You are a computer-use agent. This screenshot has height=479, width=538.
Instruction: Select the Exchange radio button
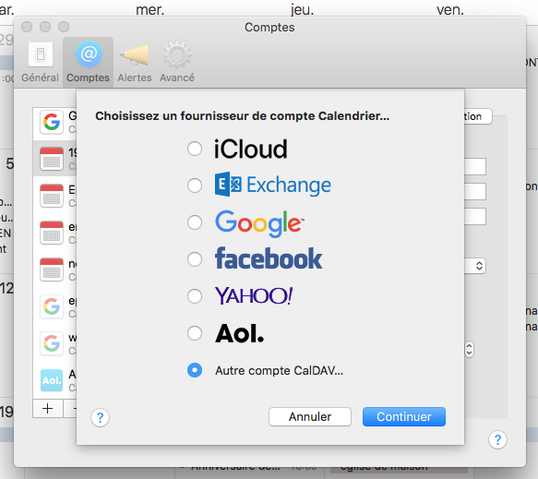click(195, 186)
